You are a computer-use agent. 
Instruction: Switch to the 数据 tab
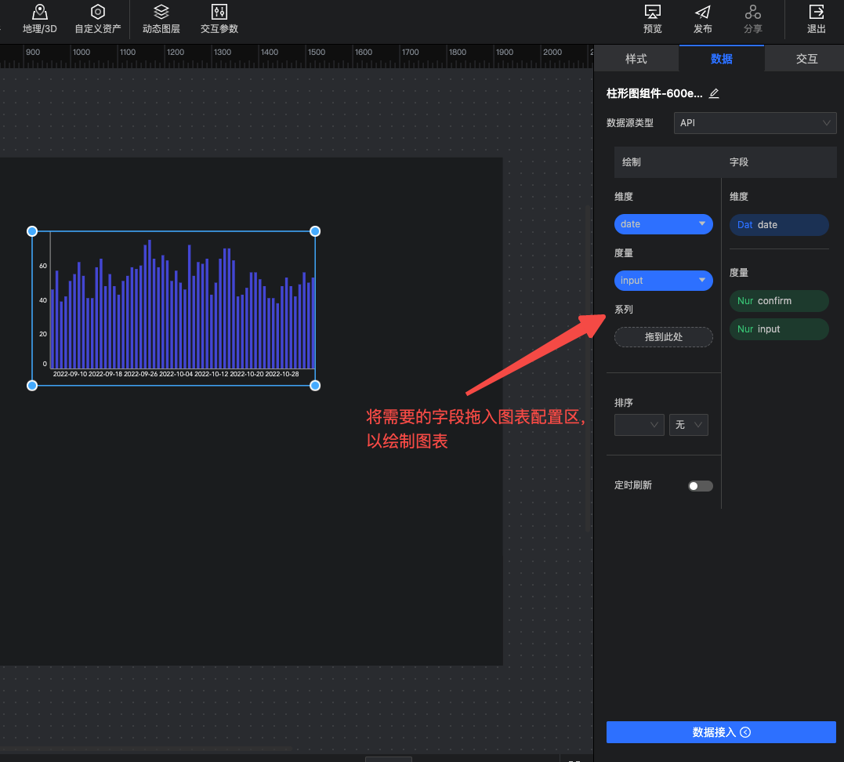[721, 59]
